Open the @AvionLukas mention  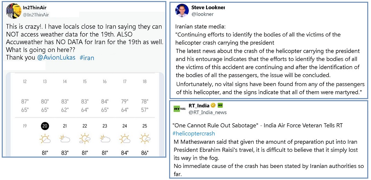(x=56, y=57)
